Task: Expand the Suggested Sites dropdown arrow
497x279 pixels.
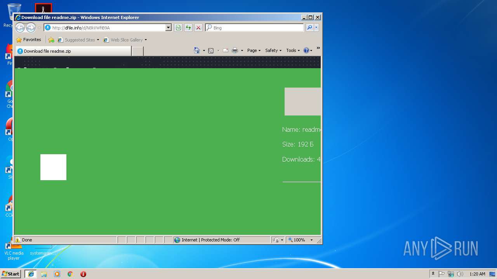Action: [x=98, y=40]
